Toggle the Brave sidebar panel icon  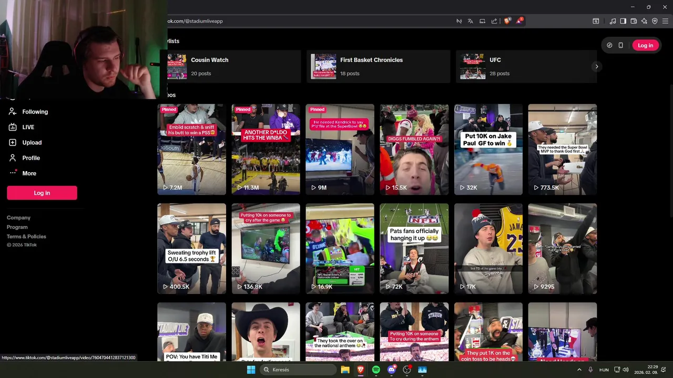click(x=623, y=21)
